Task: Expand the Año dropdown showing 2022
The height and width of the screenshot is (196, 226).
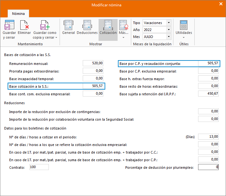Action: 168,30
